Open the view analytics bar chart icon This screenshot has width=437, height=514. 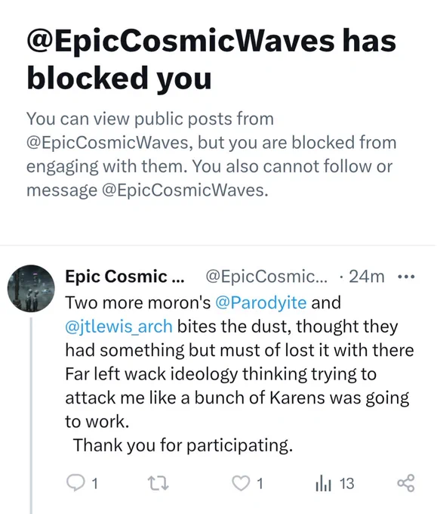click(324, 484)
